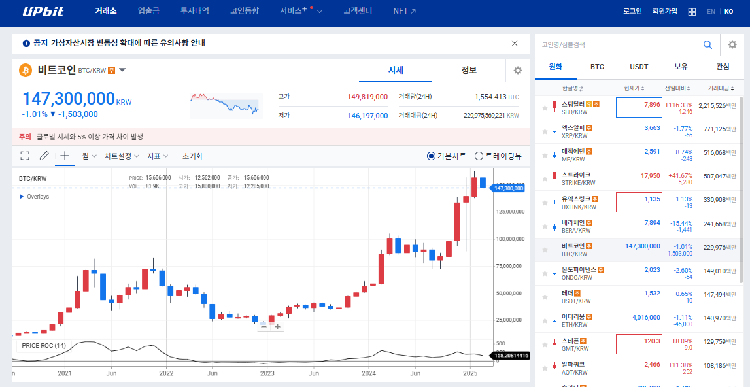Click the mini price sparkline chart

pyautogui.click(x=226, y=106)
